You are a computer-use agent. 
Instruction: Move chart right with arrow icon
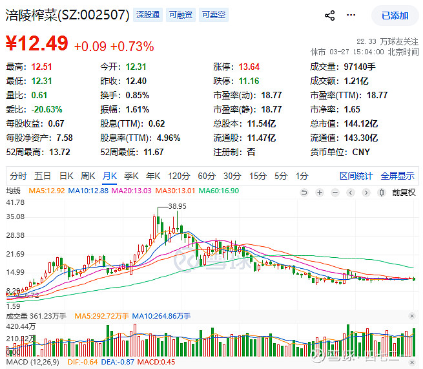click(x=366, y=193)
